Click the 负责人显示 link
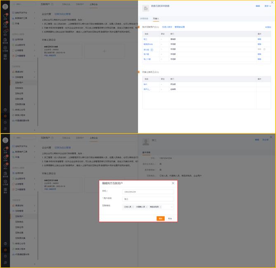The width and height of the screenshot is (276, 268). coord(167,27)
